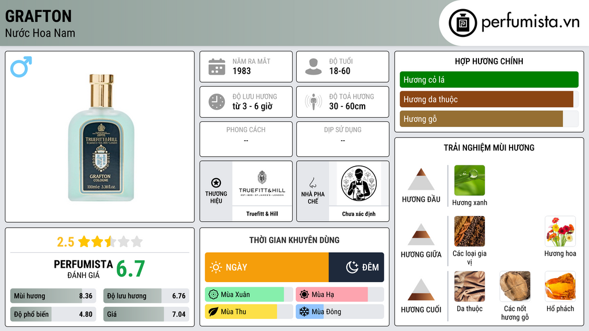Click the calendar icon beside Năm ra mắt
The height and width of the screenshot is (331, 589).
click(x=217, y=67)
